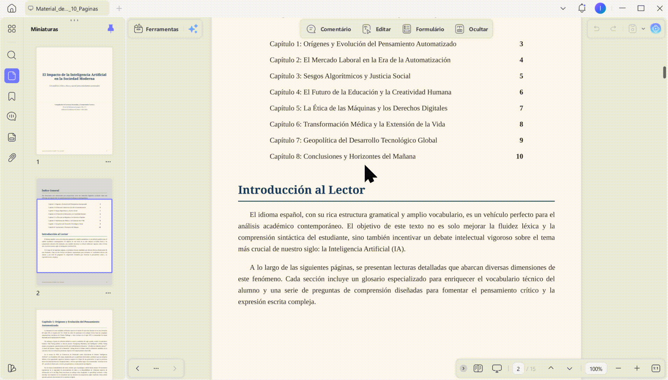Click the bottom-left sidebar layers icon
This screenshot has width=668, height=380.
[12, 368]
